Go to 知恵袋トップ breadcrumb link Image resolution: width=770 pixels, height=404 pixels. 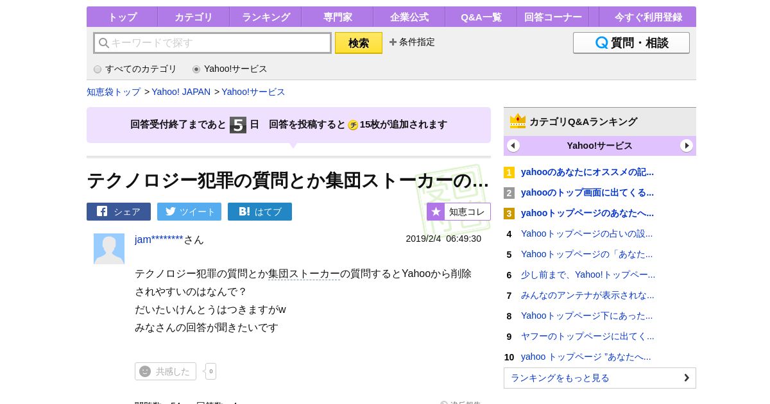[x=114, y=92]
